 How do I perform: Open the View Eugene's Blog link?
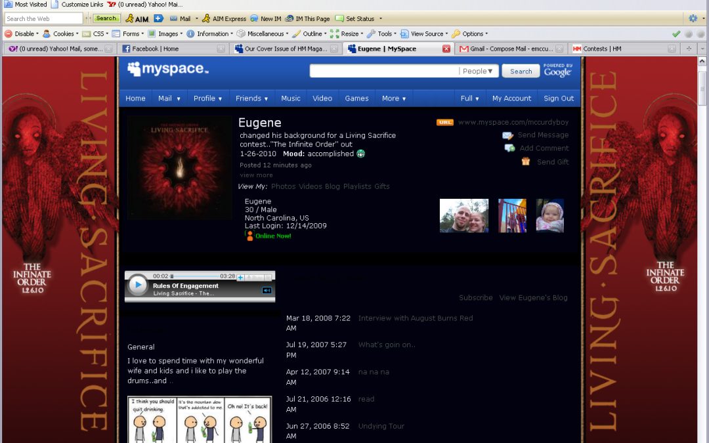[533, 297]
